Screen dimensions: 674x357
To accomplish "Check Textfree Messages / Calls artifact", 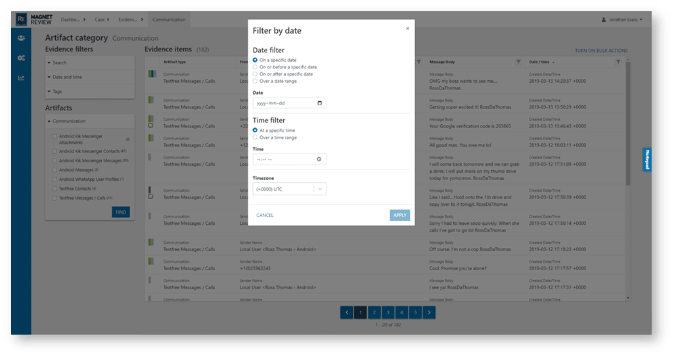I will pos(55,198).
